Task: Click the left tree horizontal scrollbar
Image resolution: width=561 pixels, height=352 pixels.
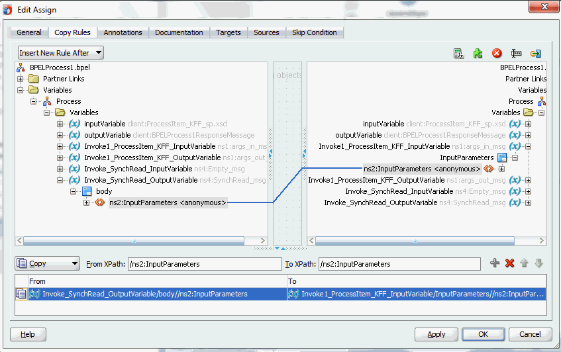Action: pos(134,240)
